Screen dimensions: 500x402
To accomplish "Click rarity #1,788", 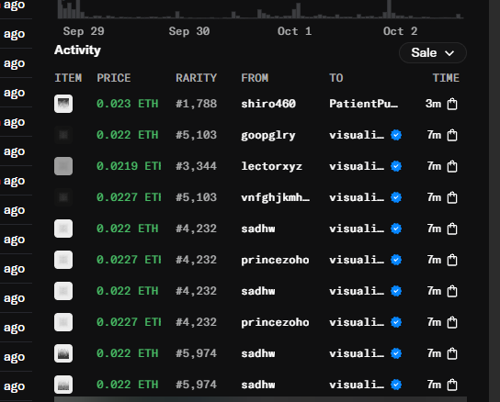I will click(x=196, y=104).
